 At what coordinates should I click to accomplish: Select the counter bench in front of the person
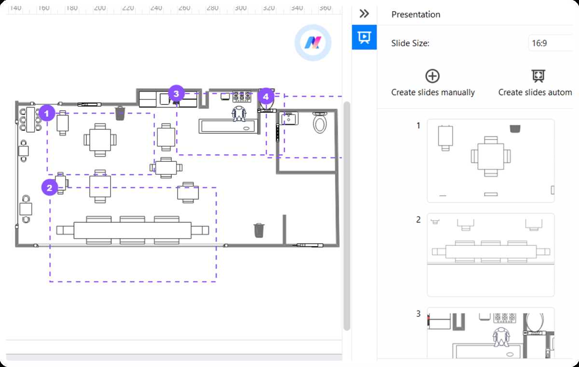pyautogui.click(x=227, y=127)
